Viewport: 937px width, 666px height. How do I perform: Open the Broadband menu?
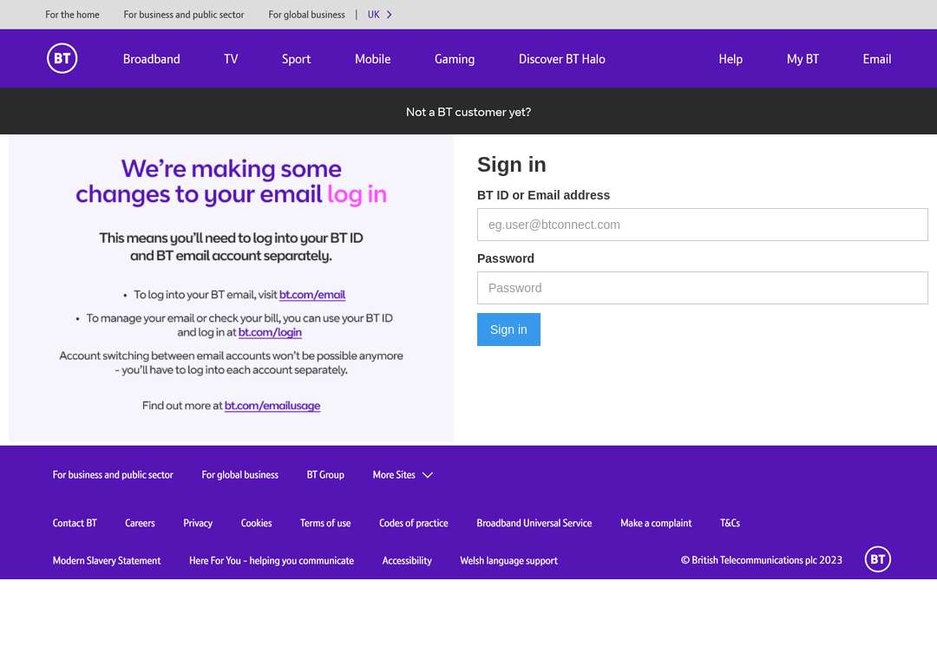[151, 59]
